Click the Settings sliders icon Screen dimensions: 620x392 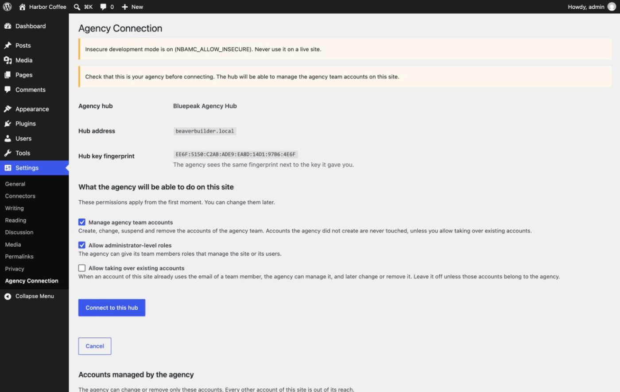8,168
